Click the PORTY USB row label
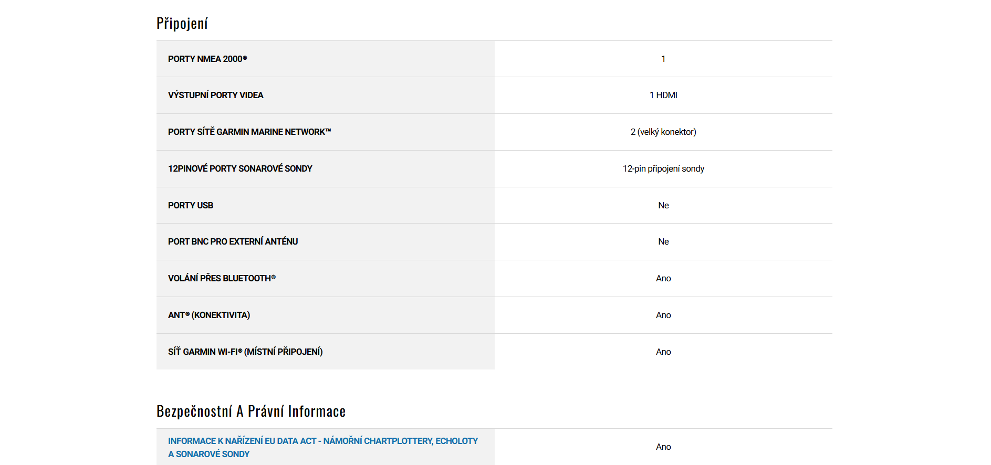The image size is (991, 465). point(191,205)
